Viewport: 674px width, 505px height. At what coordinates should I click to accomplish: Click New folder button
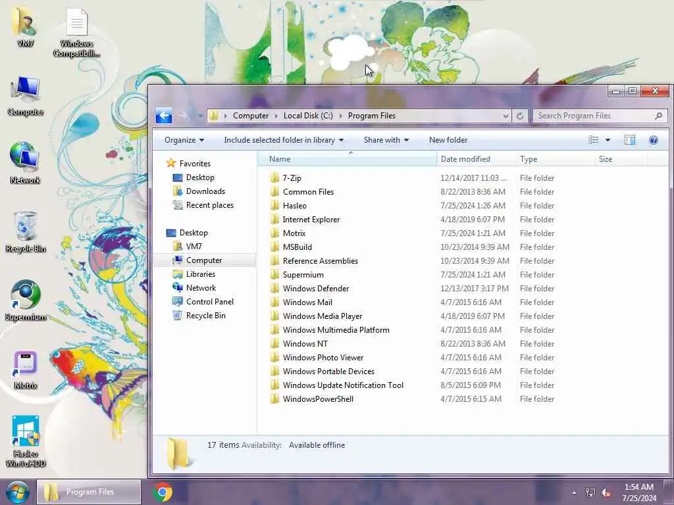448,140
